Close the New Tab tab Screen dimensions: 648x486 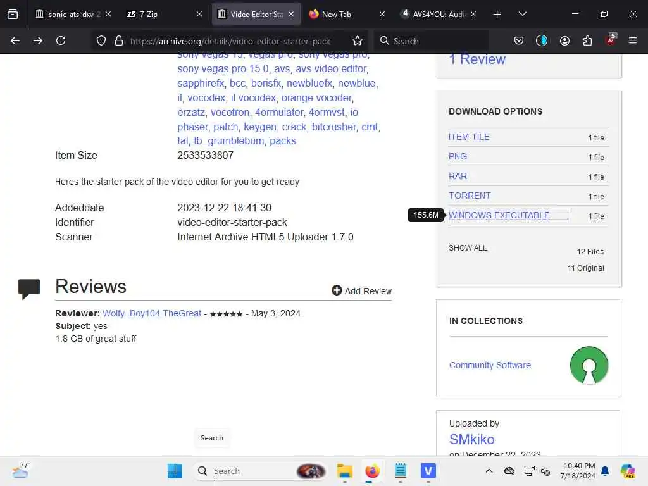[x=382, y=14]
